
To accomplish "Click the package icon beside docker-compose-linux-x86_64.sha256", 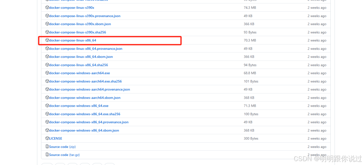I will [x=47, y=65].
